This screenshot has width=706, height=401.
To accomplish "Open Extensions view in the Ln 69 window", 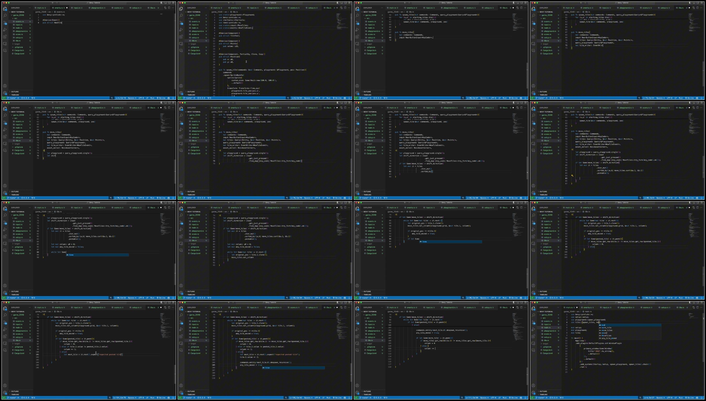I will pos(357,37).
